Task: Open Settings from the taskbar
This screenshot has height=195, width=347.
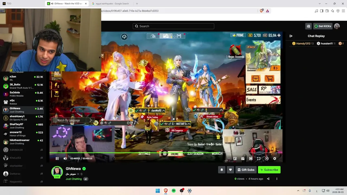Action: click(189, 191)
